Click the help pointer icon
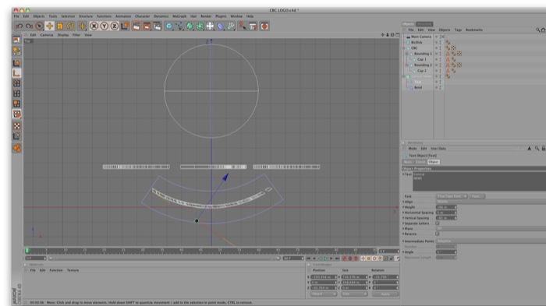This screenshot has height=306, width=546. (x=243, y=26)
